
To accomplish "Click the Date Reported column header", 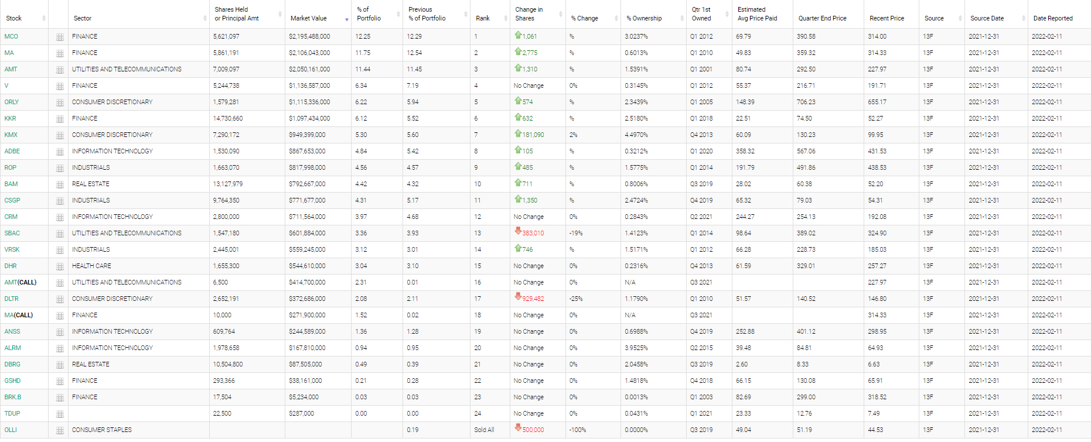I will point(1053,18).
